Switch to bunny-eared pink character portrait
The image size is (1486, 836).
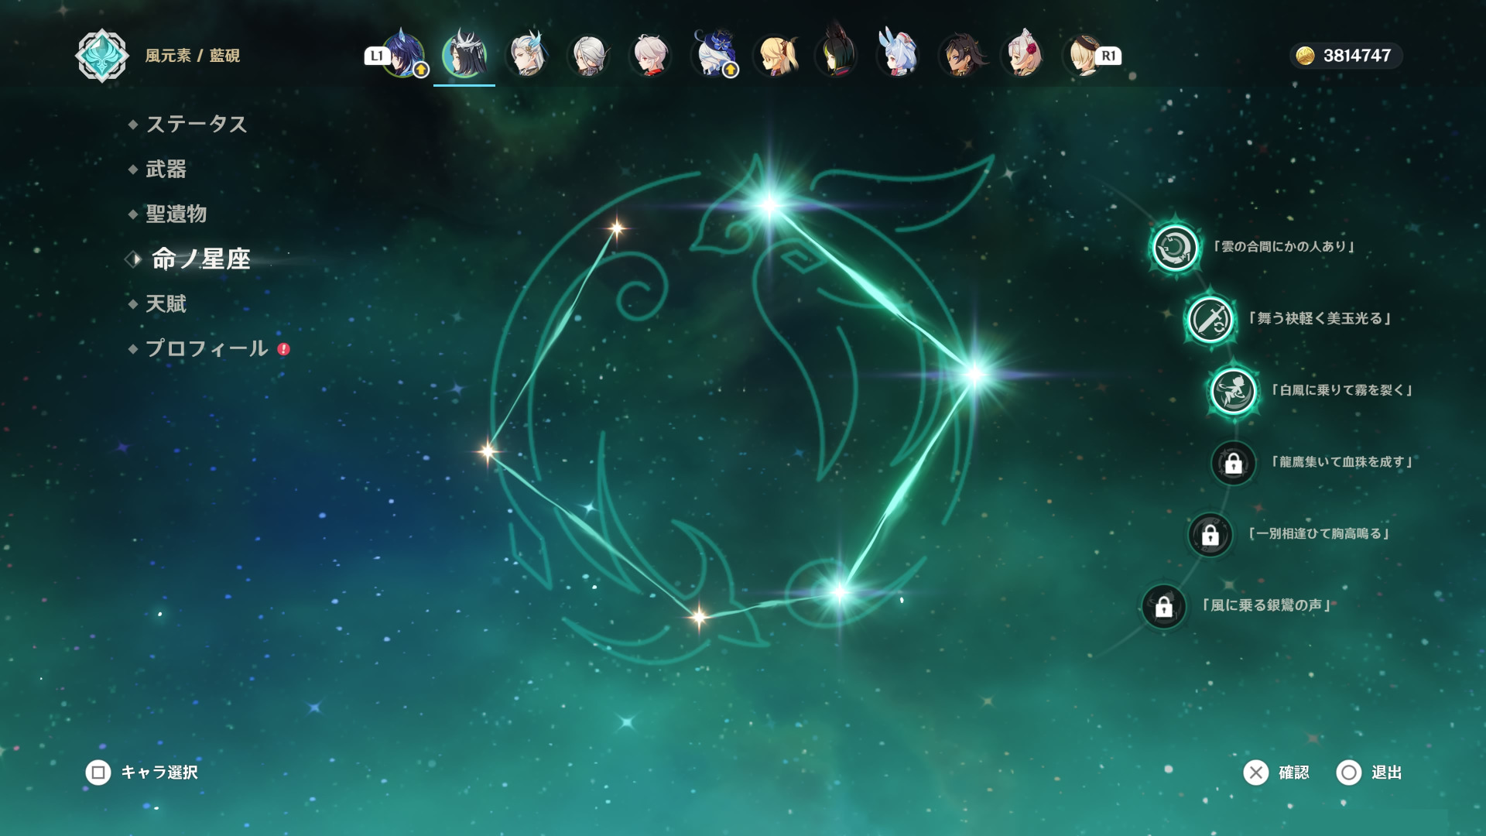pyautogui.click(x=898, y=54)
